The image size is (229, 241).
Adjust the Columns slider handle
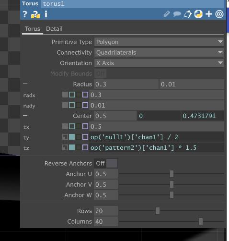pyautogui.click(x=201, y=221)
